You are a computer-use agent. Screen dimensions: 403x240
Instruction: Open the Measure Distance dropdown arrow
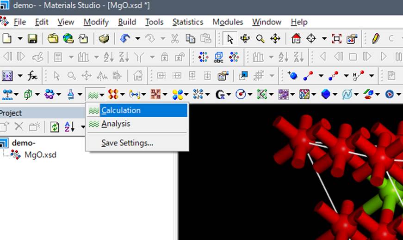(x=321, y=76)
